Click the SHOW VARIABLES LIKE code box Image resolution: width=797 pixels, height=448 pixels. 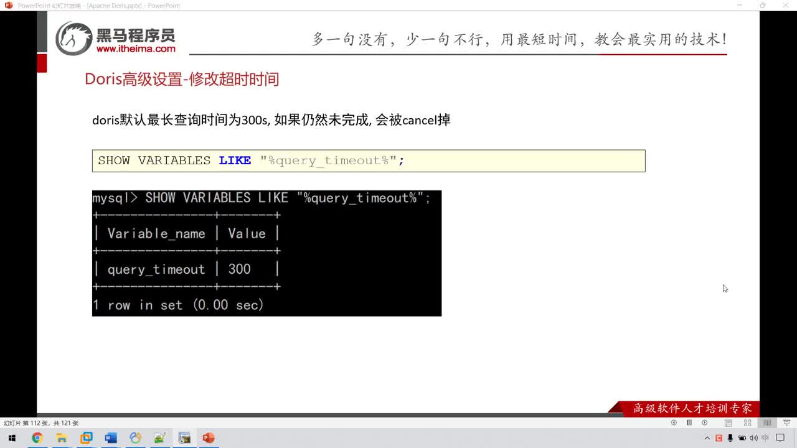pos(369,161)
